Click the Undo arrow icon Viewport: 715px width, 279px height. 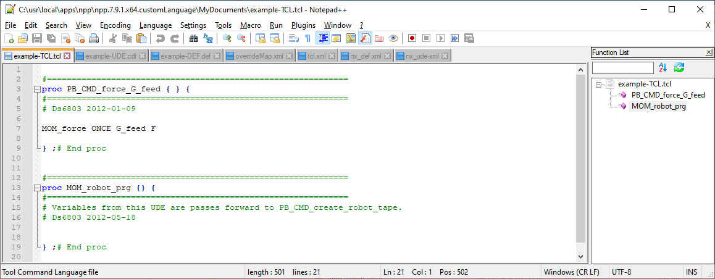coord(160,38)
